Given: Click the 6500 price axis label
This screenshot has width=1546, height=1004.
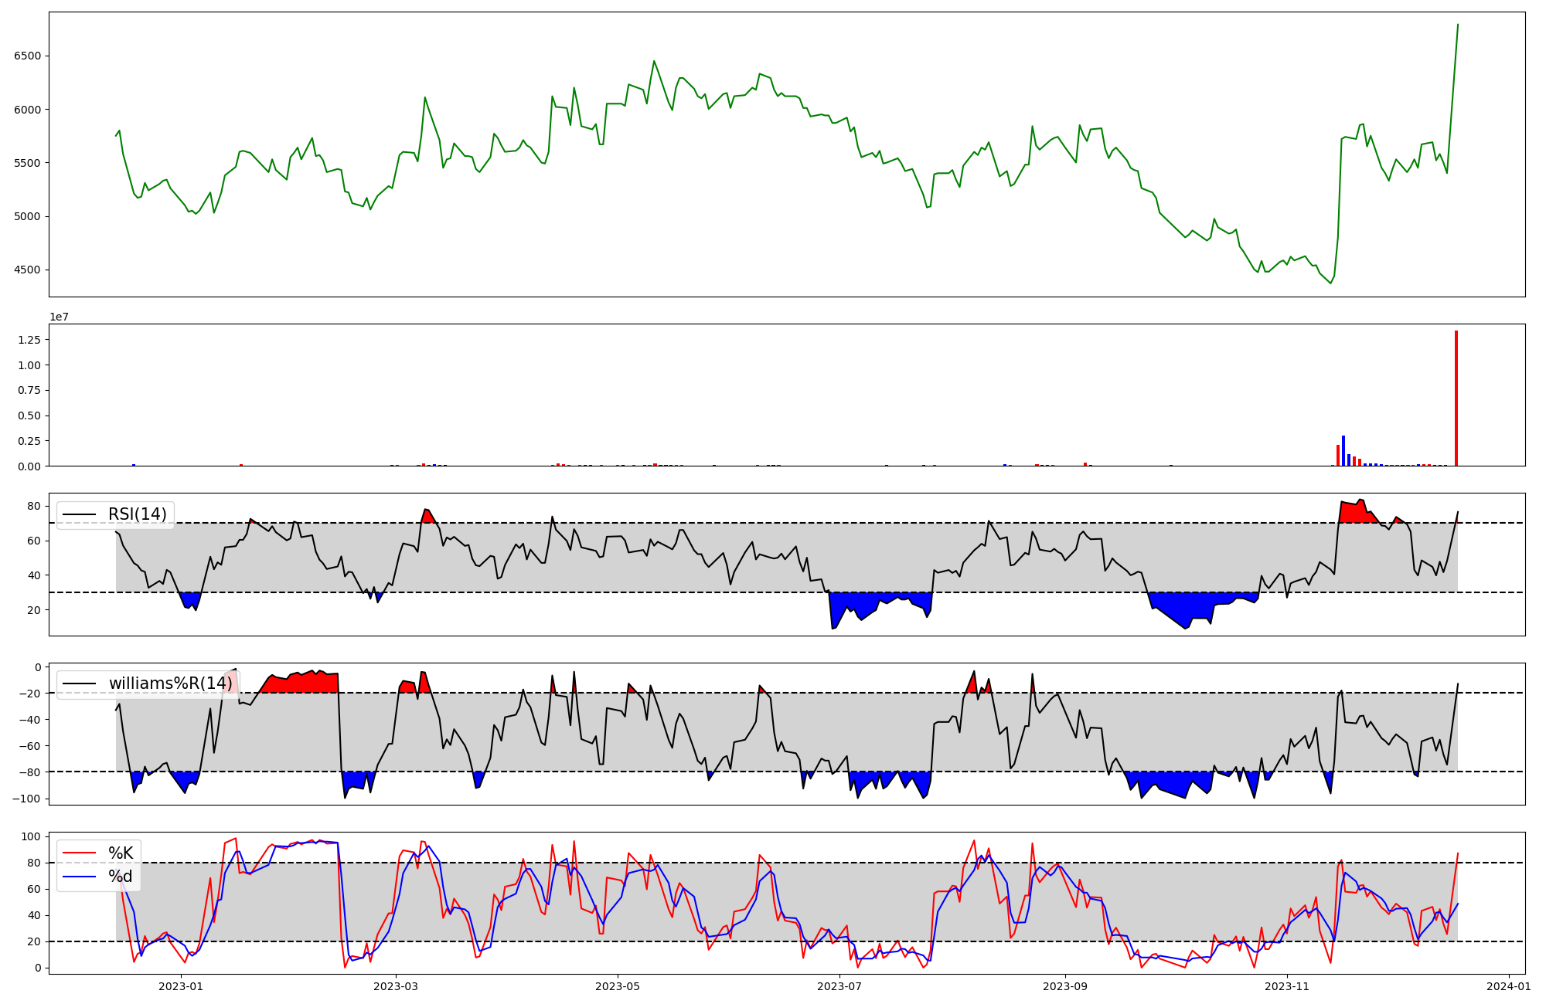Looking at the screenshot, I should pyautogui.click(x=28, y=56).
